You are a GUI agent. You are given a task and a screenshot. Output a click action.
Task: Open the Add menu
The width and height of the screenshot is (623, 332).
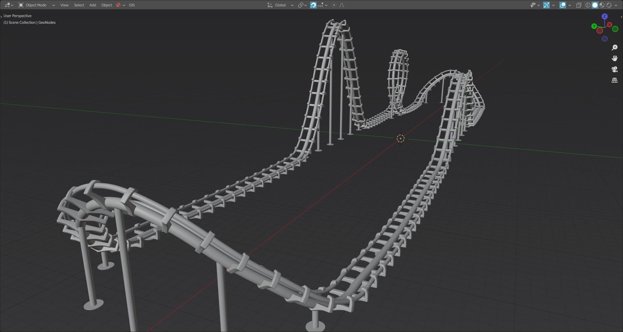coord(93,5)
